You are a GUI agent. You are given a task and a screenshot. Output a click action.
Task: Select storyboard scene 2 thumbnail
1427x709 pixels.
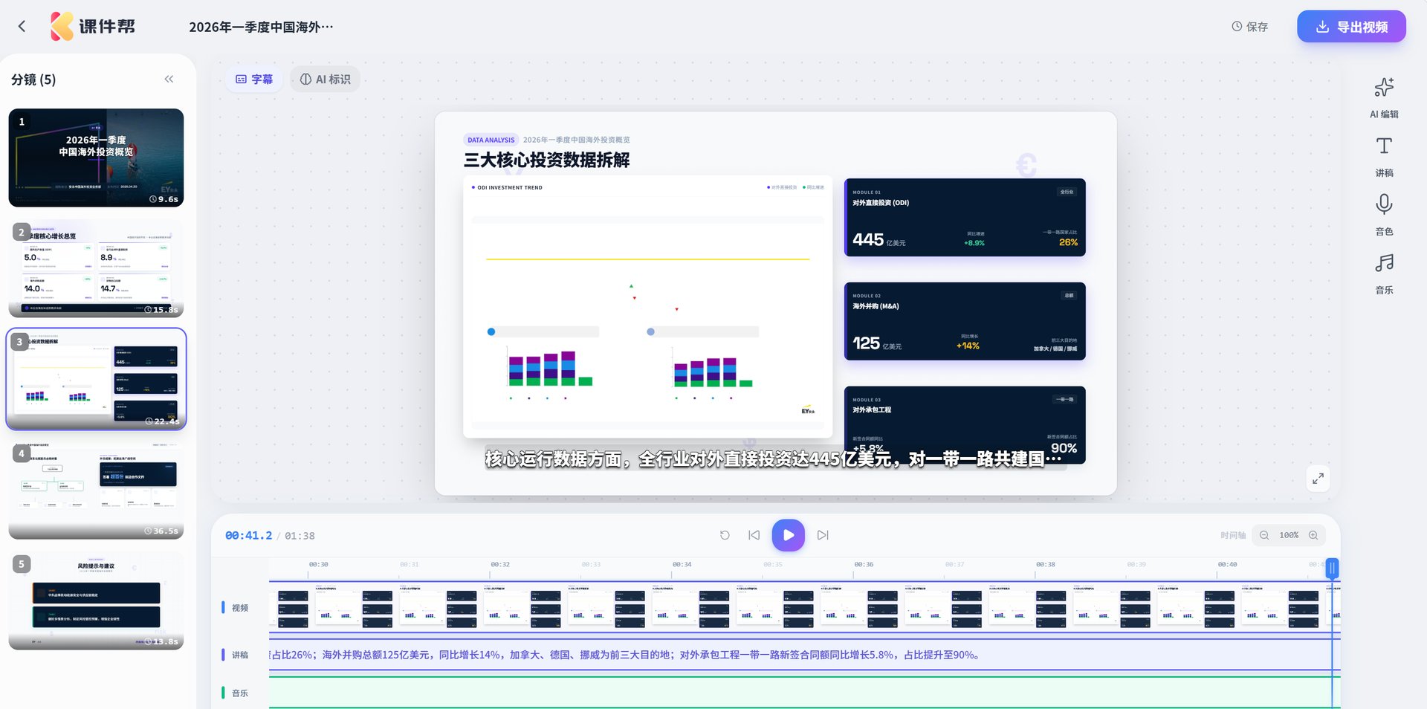pyautogui.click(x=96, y=268)
